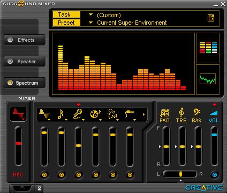Screen dimensions: 227x193
Task: Click the red REC level slider handle
Action: [18, 143]
